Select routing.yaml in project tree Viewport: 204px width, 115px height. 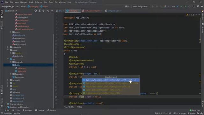[22, 17]
